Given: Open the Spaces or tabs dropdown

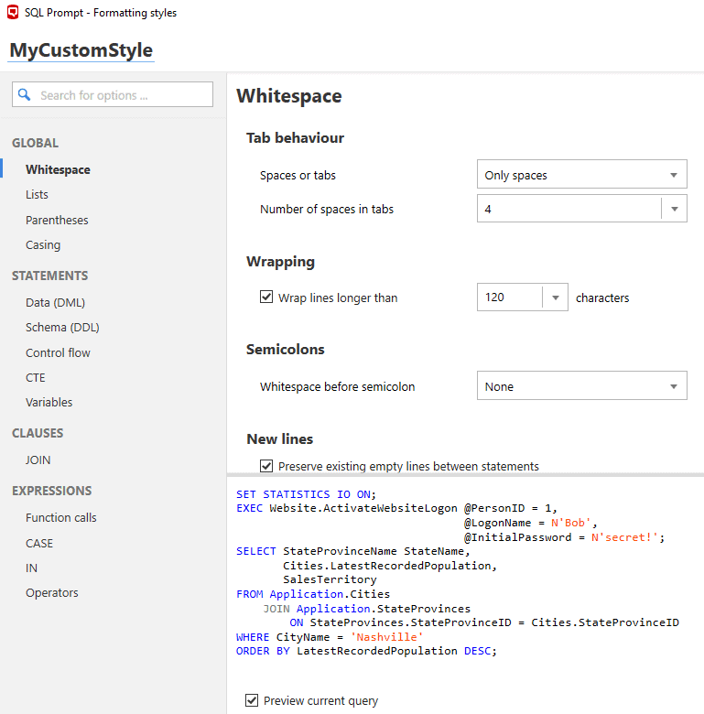Looking at the screenshot, I should coord(581,174).
